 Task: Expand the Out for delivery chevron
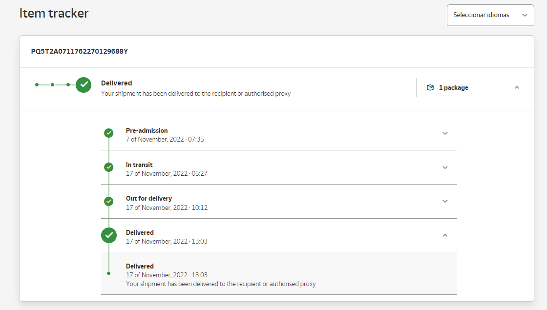coord(445,201)
